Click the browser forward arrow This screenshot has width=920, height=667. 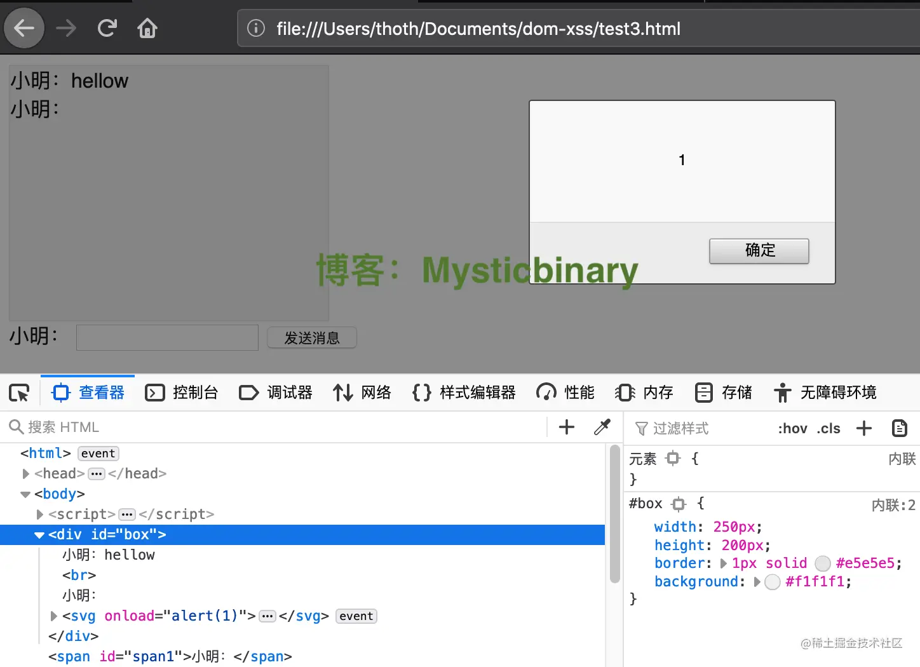[66, 28]
